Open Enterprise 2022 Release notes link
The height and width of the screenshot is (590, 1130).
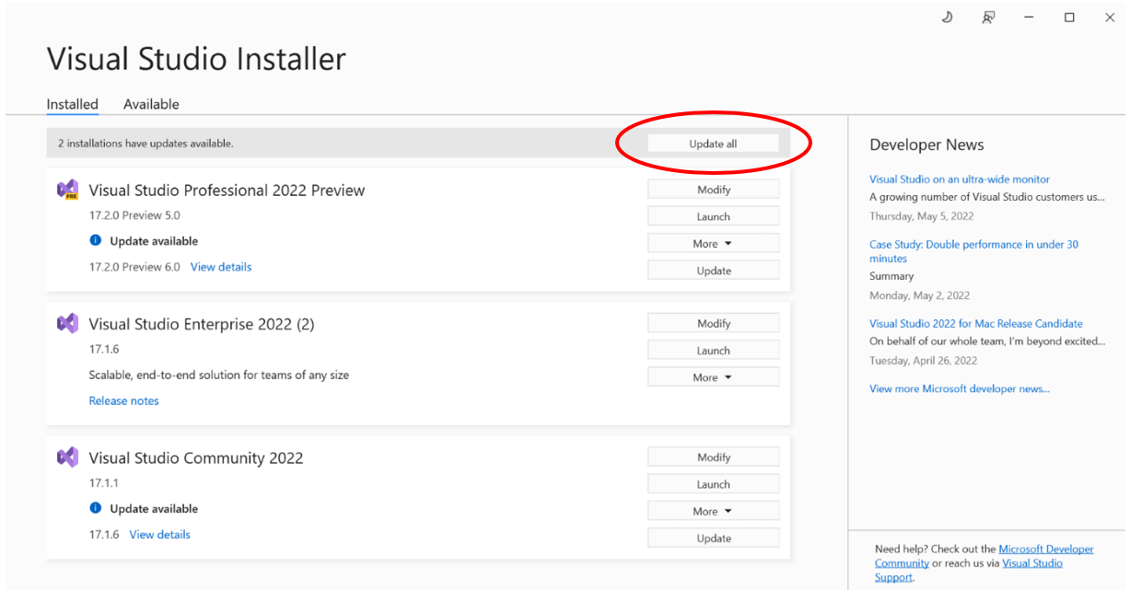pos(123,401)
